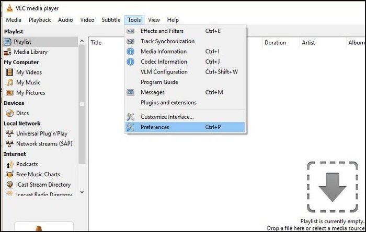The width and height of the screenshot is (366, 232).
Task: Click the VLC cone icon in title bar
Action: tap(9, 8)
